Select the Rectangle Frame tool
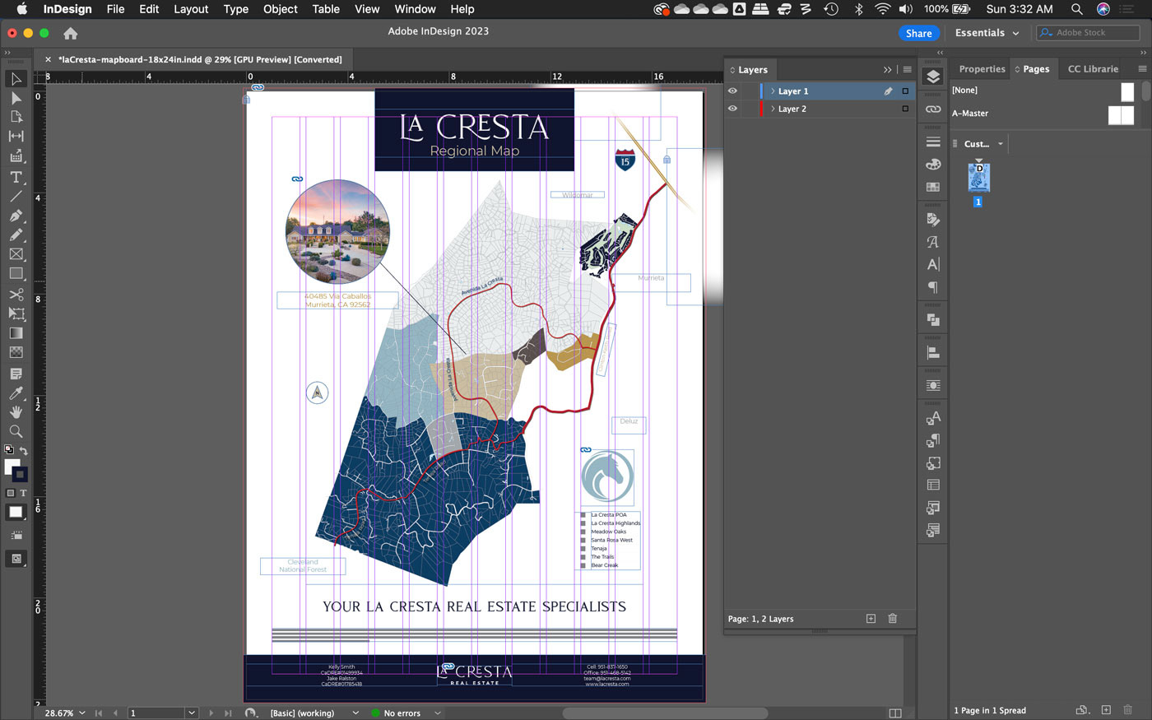Screen dimensions: 1152x720 click(16, 254)
